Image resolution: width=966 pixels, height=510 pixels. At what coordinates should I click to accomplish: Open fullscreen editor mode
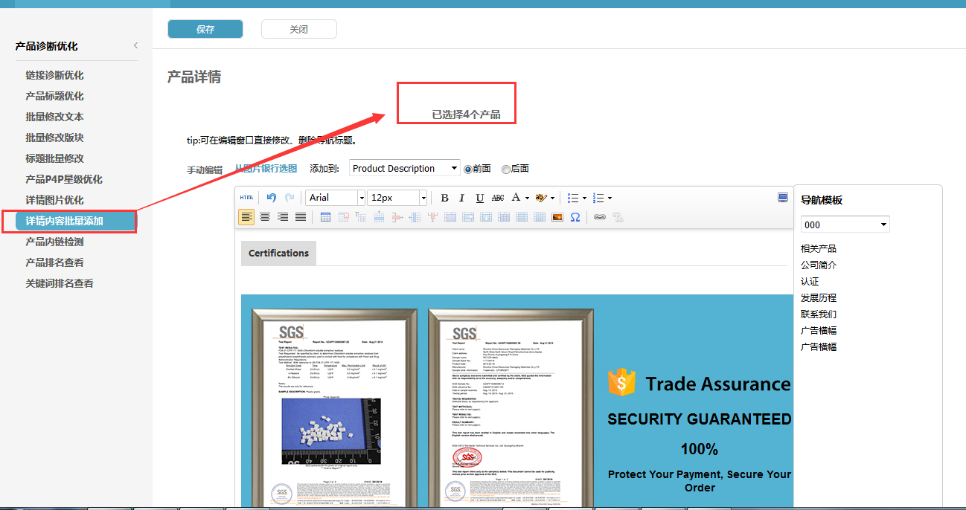point(783,198)
